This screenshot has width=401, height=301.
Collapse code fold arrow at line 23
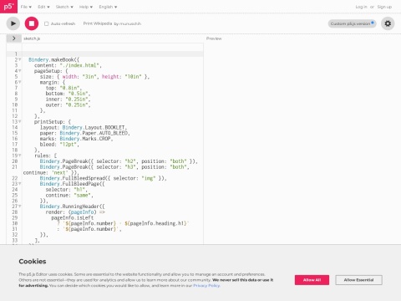[x=20, y=184]
